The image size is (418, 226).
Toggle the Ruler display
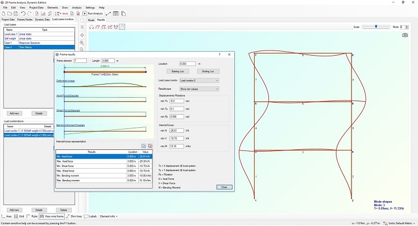pos(32,216)
